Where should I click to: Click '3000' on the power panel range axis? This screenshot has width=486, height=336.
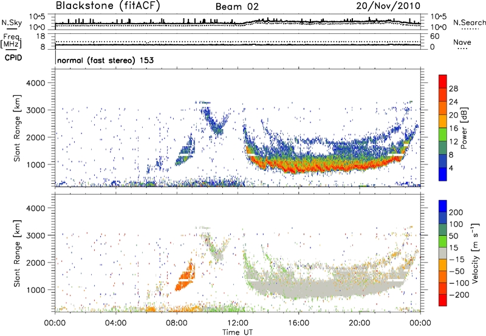coord(36,110)
